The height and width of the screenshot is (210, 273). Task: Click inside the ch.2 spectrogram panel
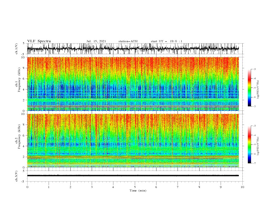click(x=133, y=141)
